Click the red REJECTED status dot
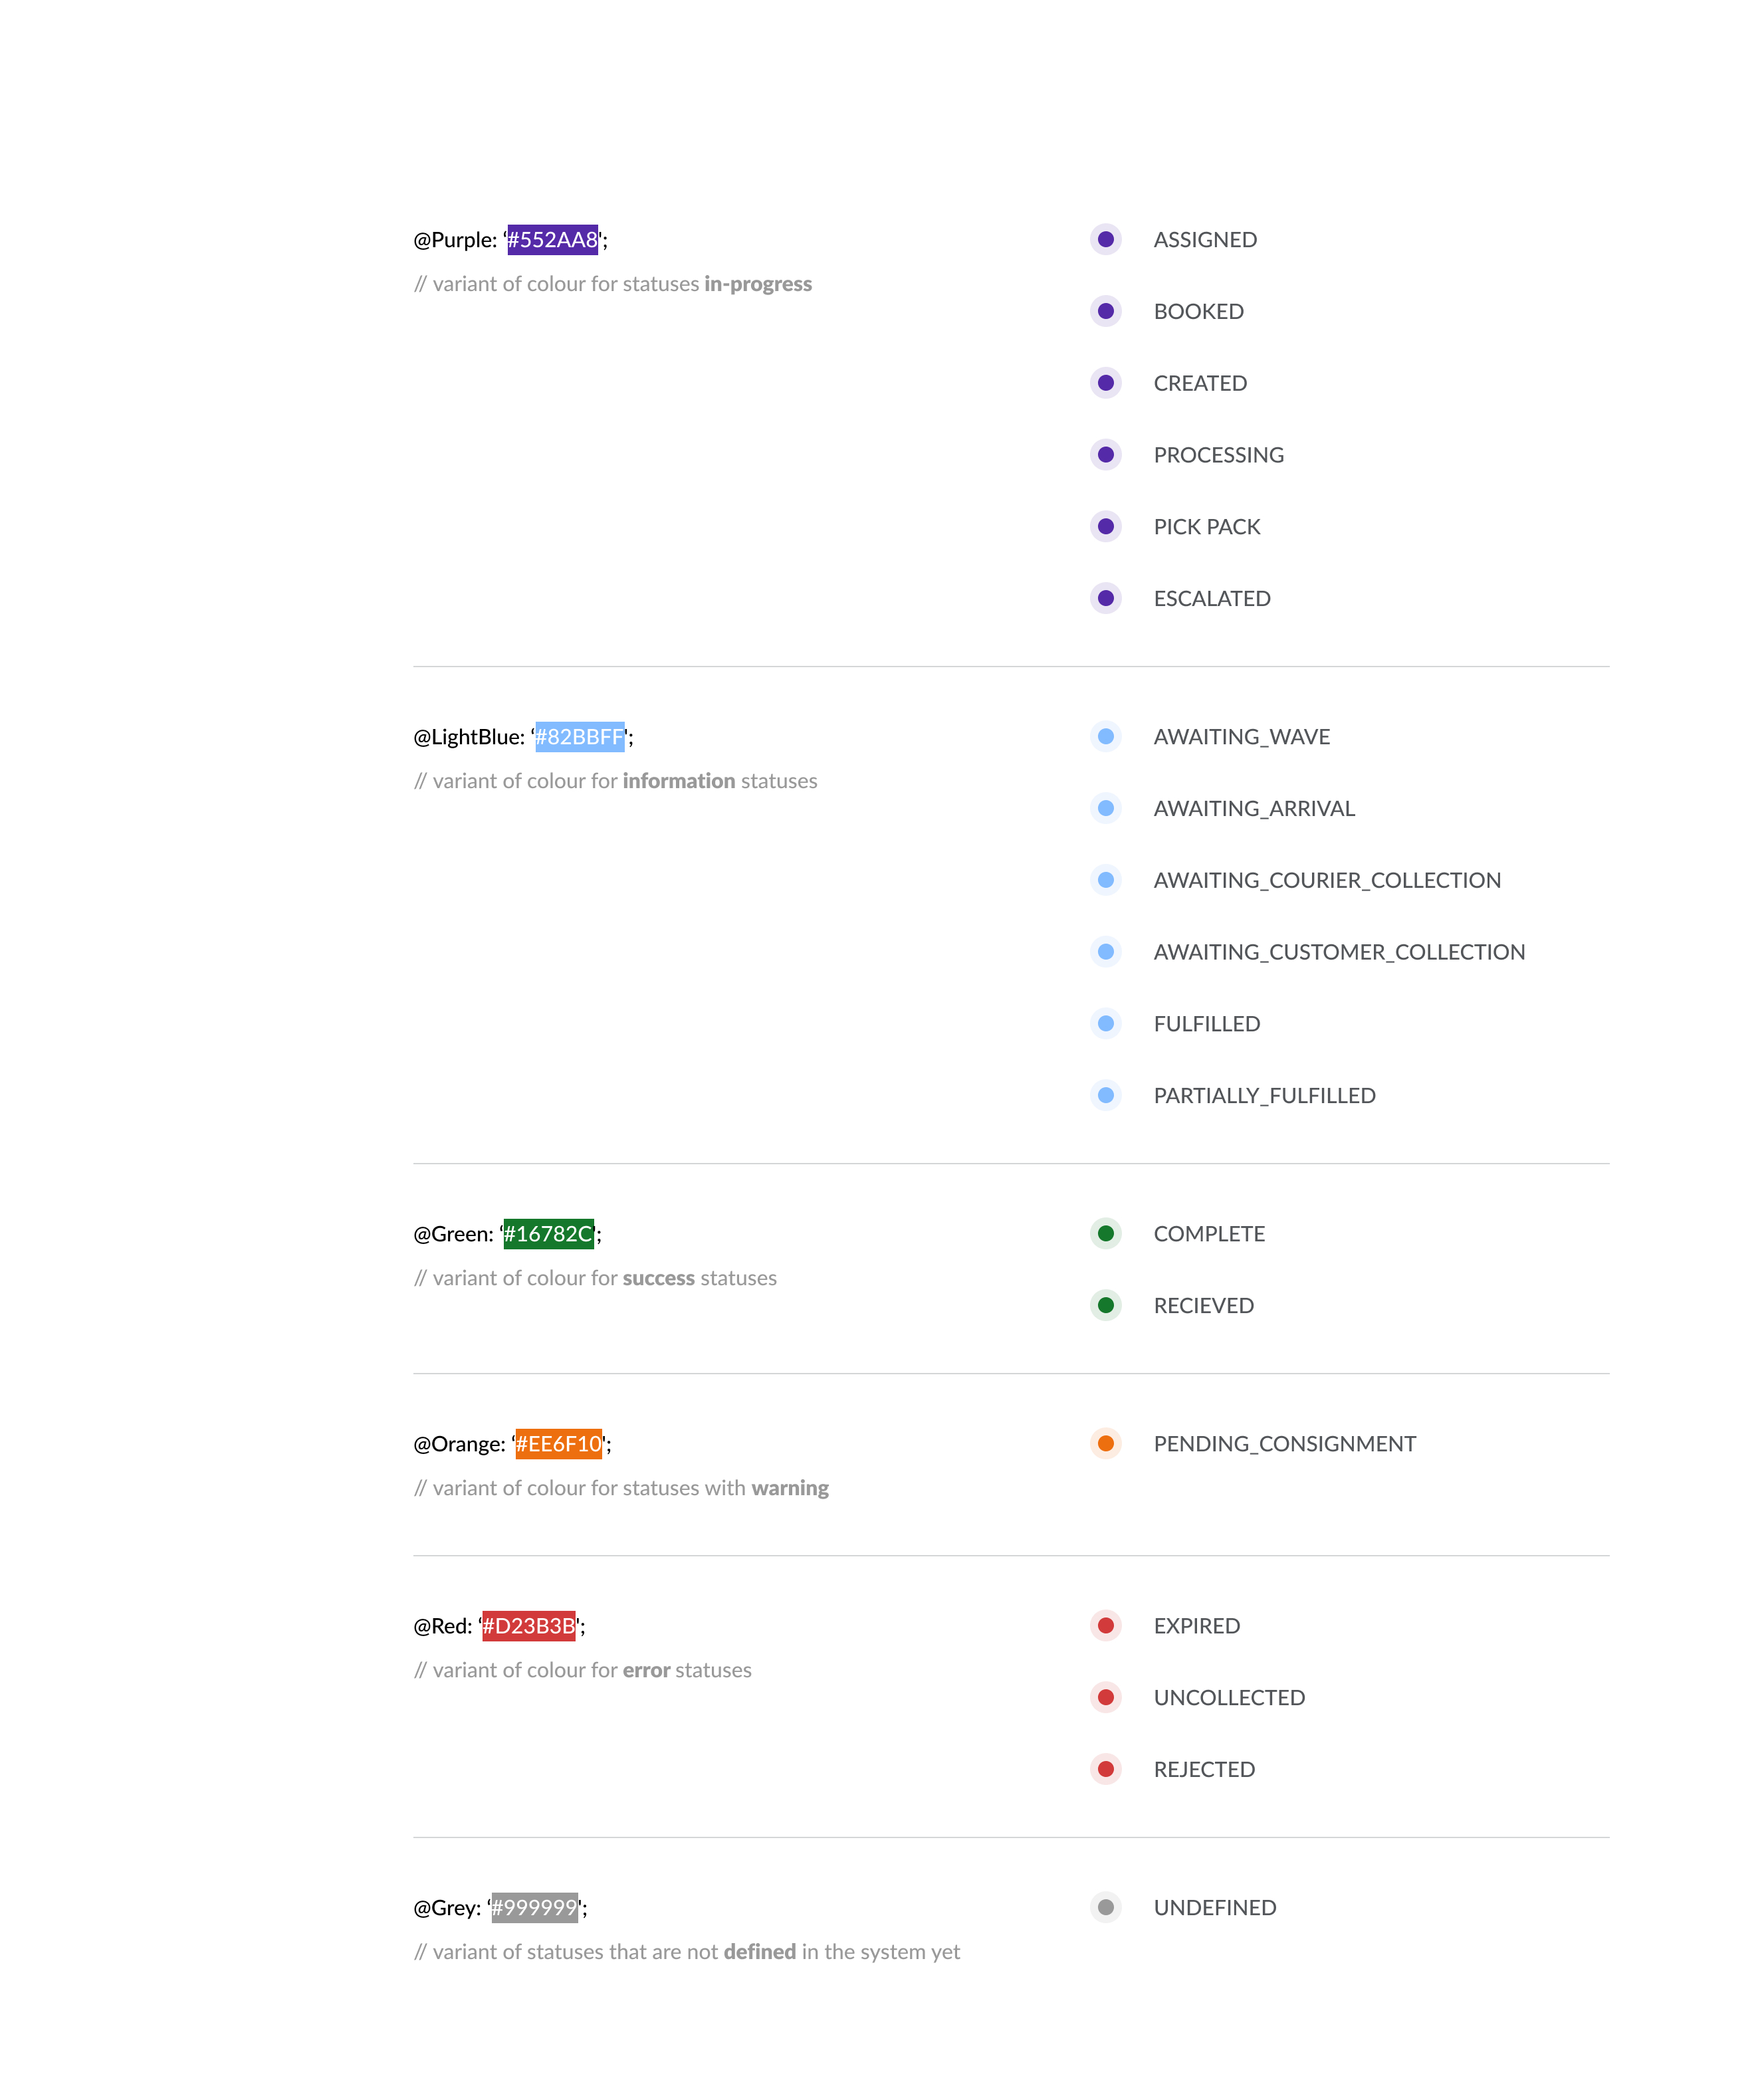Screen dimensions: 1764x2084 [x=1105, y=1769]
